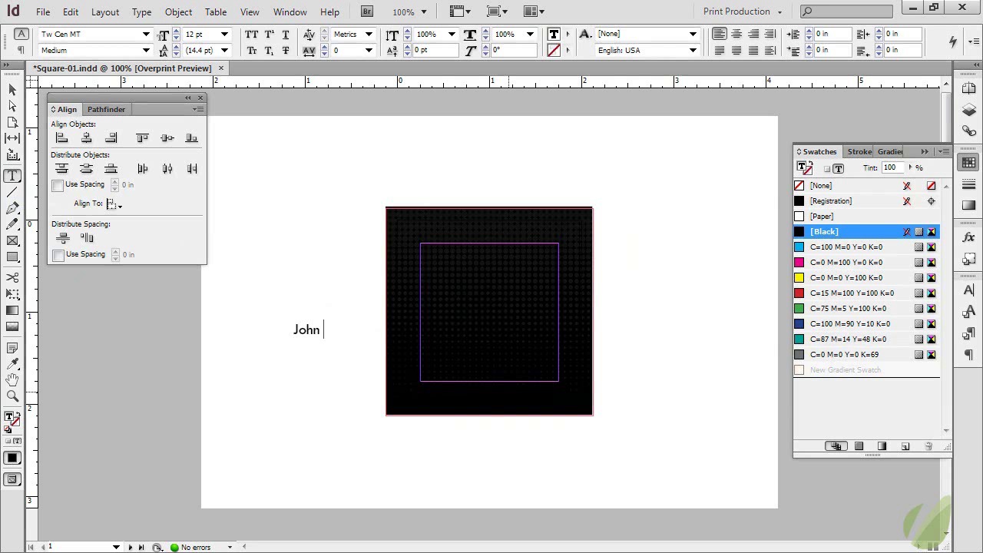Select the Square-01.indd document tab

point(122,68)
